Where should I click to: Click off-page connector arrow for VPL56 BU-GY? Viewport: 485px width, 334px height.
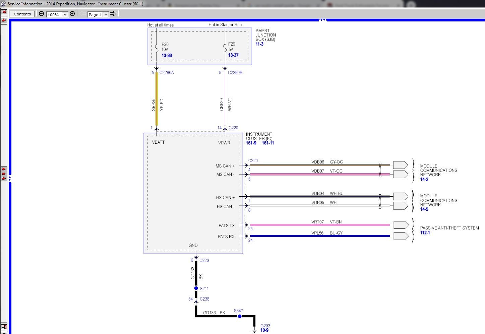click(400, 236)
